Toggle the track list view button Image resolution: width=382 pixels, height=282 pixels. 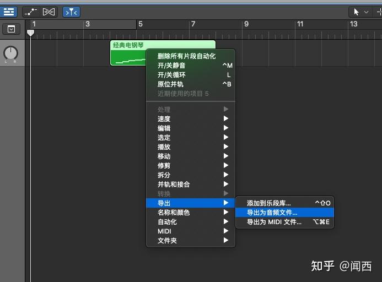tap(8, 12)
